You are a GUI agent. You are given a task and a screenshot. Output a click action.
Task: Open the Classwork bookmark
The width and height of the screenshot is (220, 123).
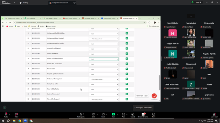(32, 26)
